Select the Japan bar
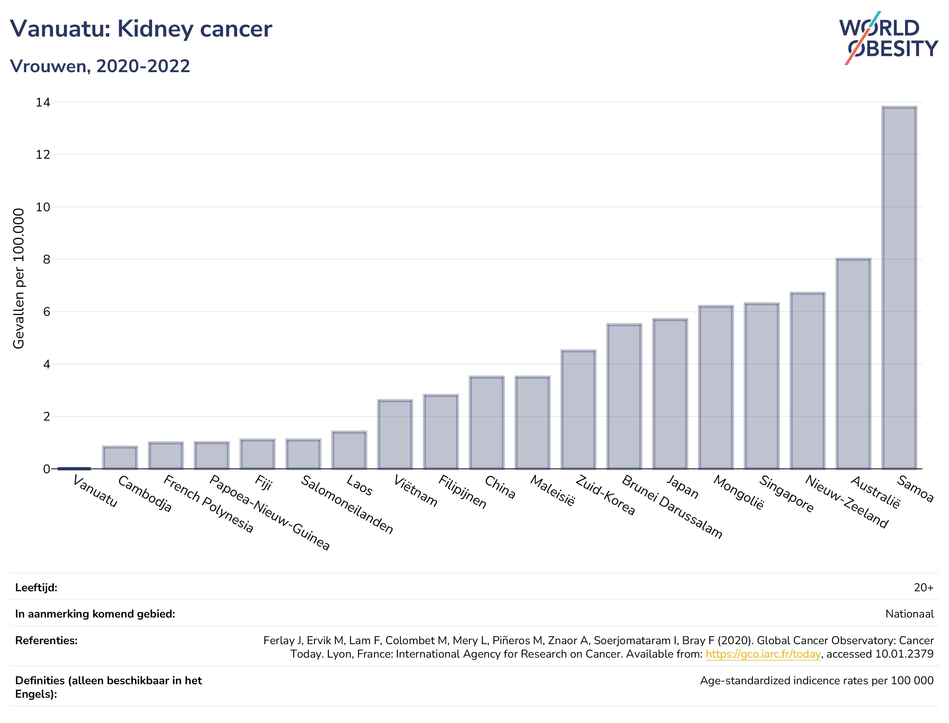 670,394
